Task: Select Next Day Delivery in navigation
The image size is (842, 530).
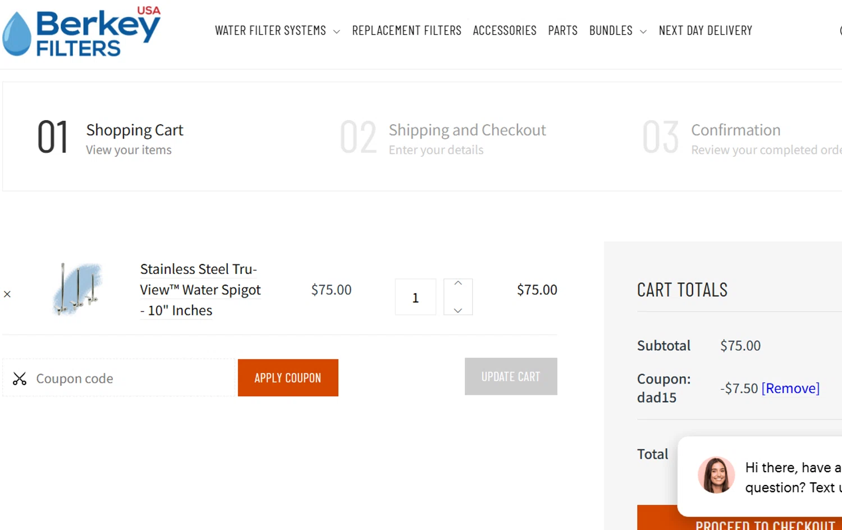Action: (705, 31)
